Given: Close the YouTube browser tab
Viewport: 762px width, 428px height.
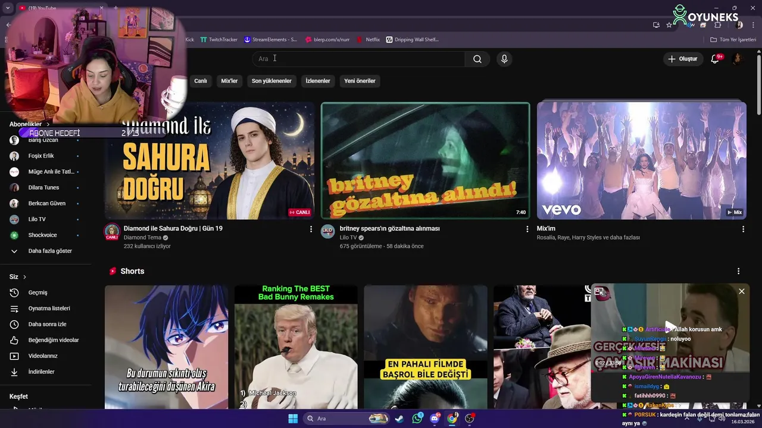Looking at the screenshot, I should click(102, 8).
